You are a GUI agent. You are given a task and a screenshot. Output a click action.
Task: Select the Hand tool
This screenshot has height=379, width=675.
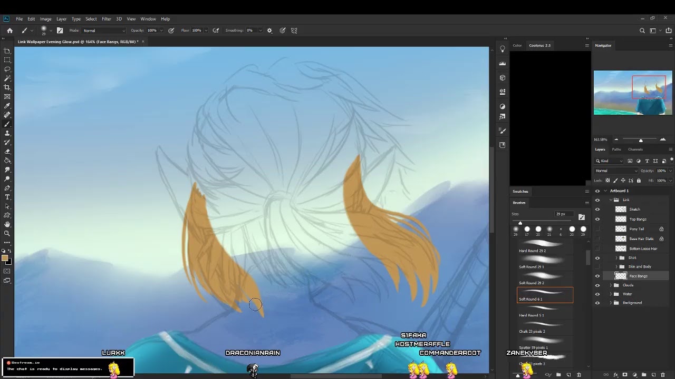(7, 224)
